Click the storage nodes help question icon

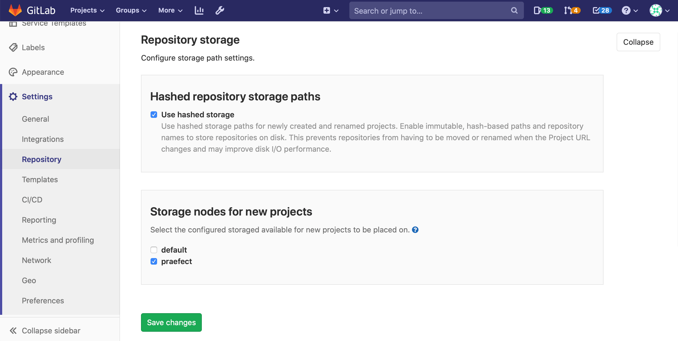pyautogui.click(x=415, y=230)
